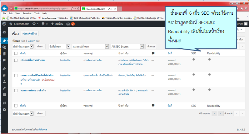The image size is (249, 134).
Task: Open top bulk actions dropdown
Action: point(23,46)
